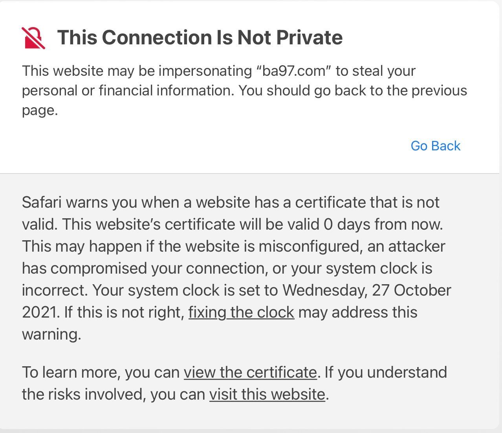Viewport: 502px width, 433px height.
Task: Click the '2021.' year text
Action: [41, 312]
